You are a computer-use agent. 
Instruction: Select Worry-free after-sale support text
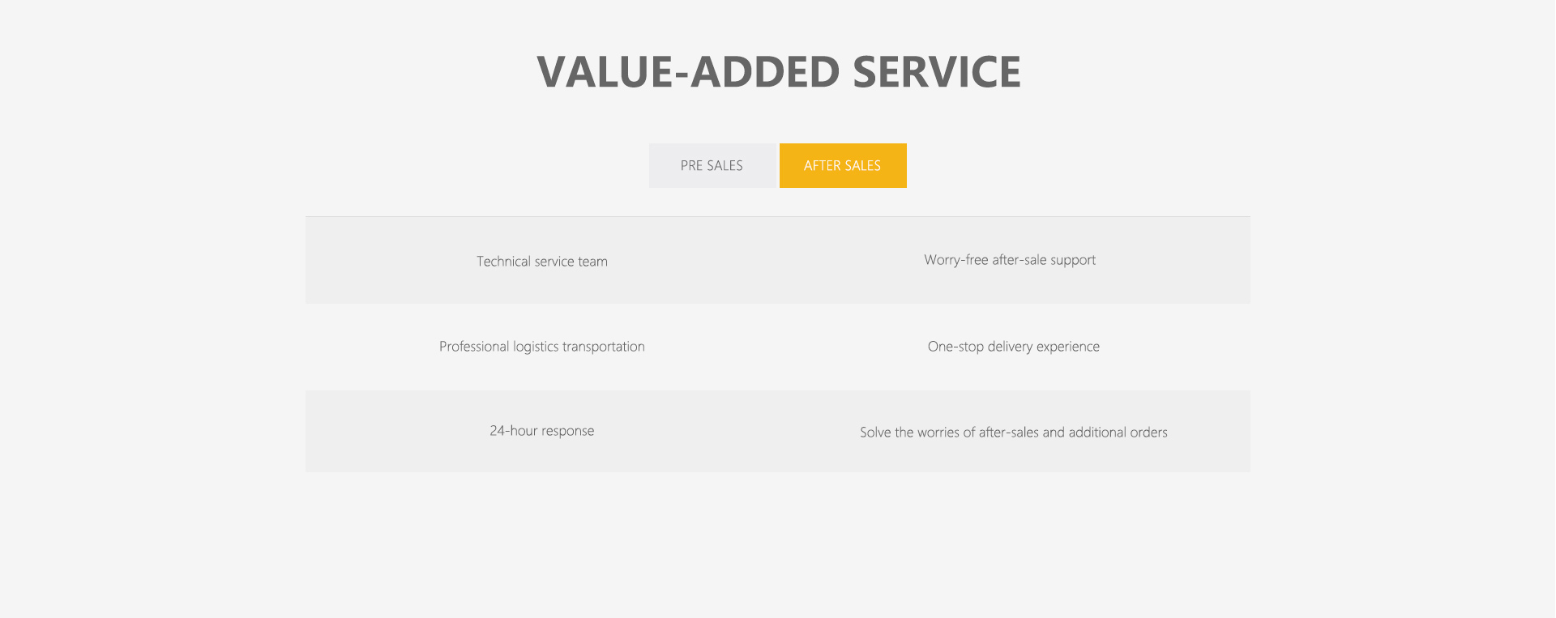pyautogui.click(x=1009, y=260)
